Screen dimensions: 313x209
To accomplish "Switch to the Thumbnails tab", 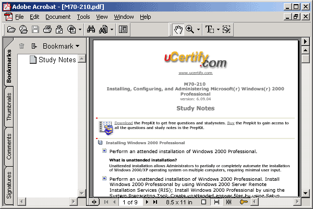I will (x=9, y=107).
